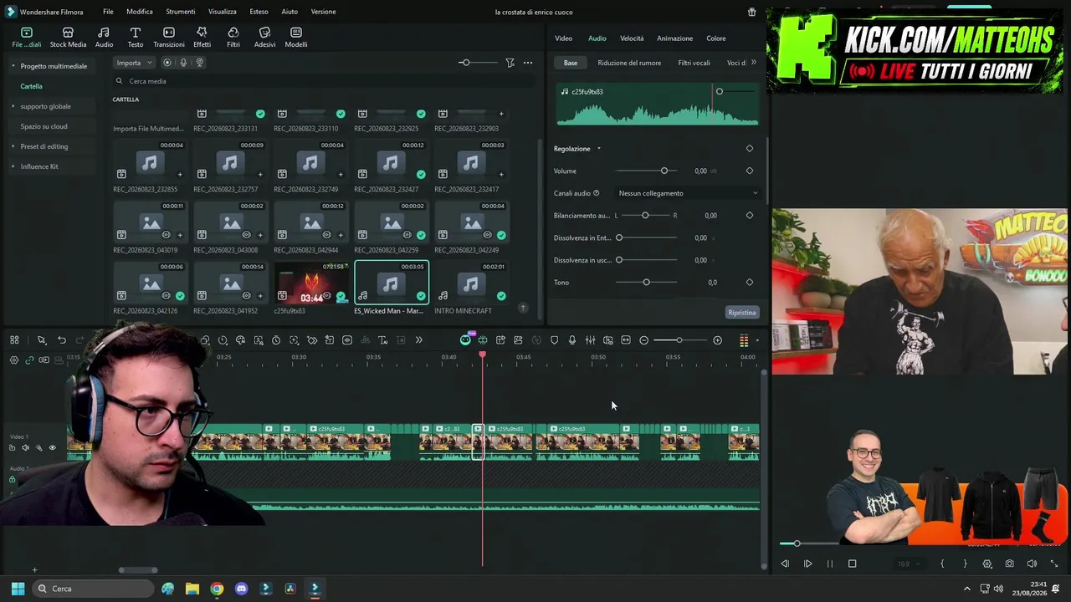
Task: Toggle the Video 1 track visibility eye
Action: coord(52,448)
